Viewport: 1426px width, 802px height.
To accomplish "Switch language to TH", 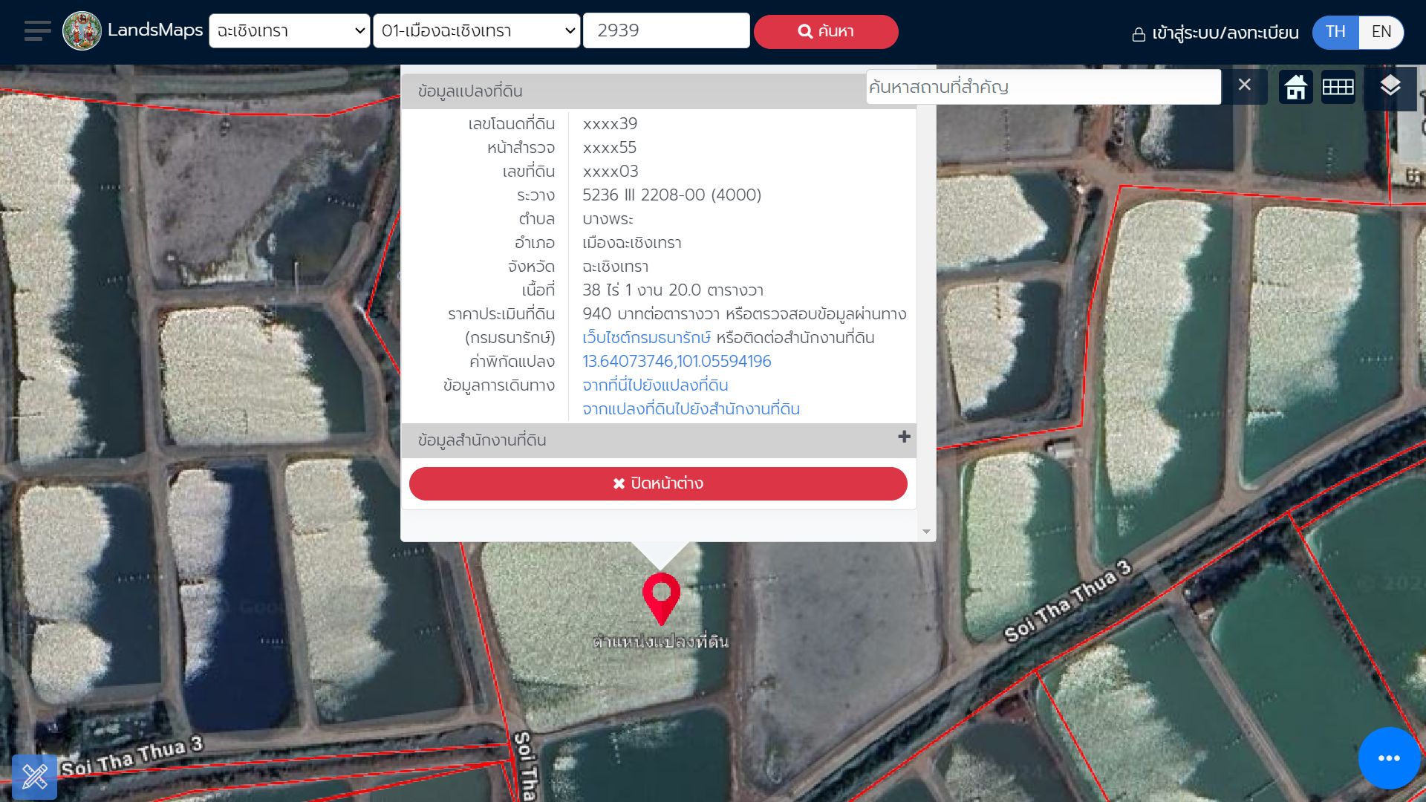I will (1335, 32).
